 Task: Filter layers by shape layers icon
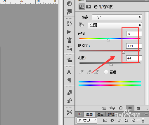tap(126, 120)
